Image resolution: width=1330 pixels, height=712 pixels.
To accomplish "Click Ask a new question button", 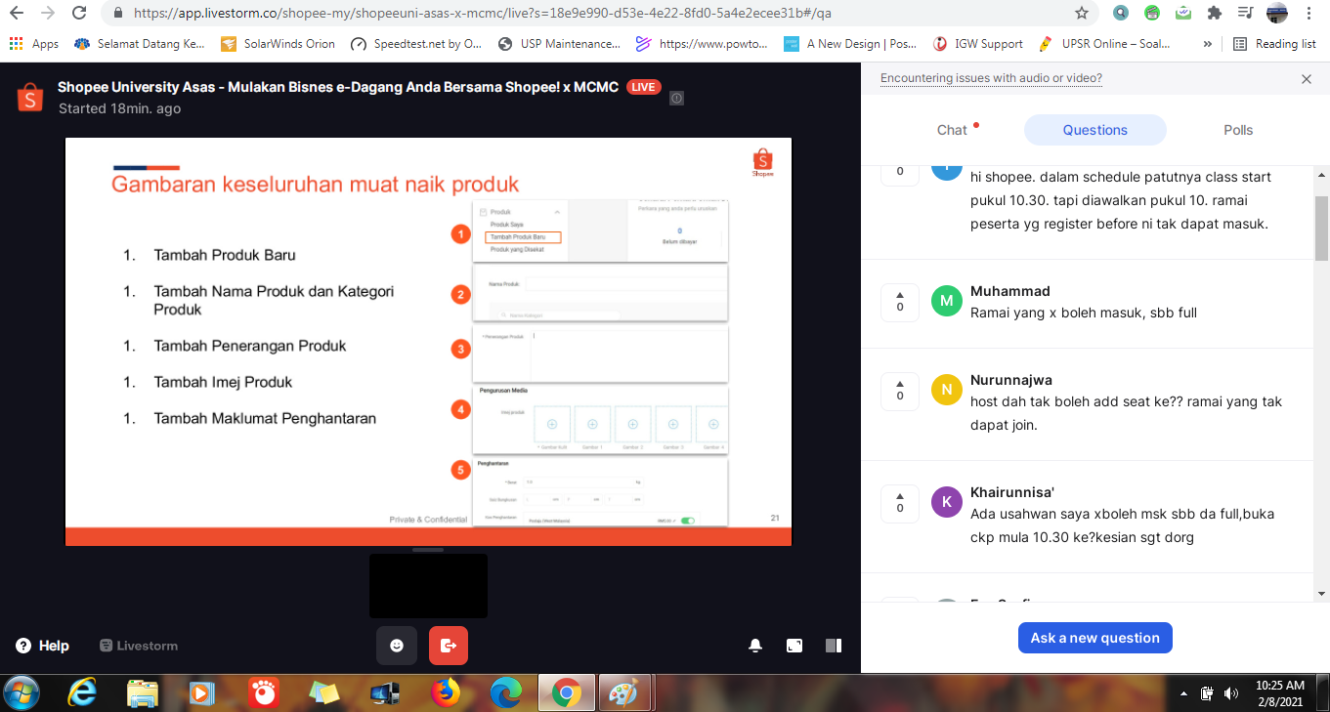I will pos(1095,638).
